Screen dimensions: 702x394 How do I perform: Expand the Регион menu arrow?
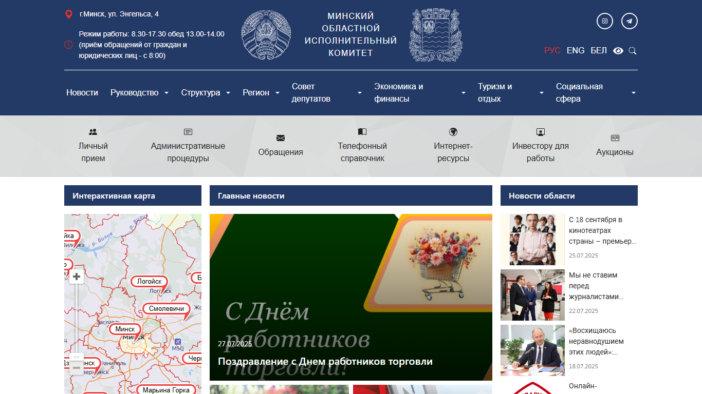278,93
